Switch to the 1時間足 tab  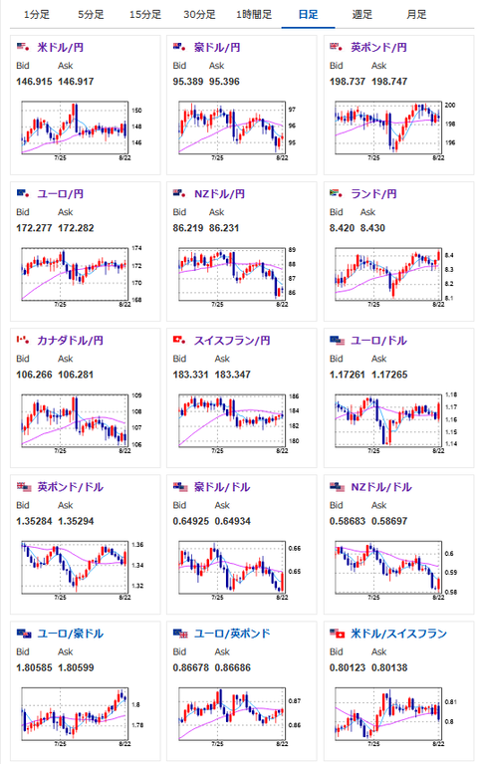pyautogui.click(x=254, y=15)
